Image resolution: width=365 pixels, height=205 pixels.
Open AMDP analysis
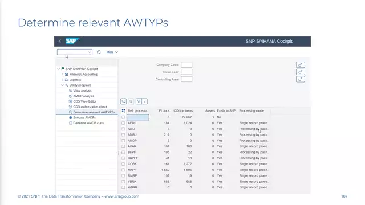(x=84, y=96)
